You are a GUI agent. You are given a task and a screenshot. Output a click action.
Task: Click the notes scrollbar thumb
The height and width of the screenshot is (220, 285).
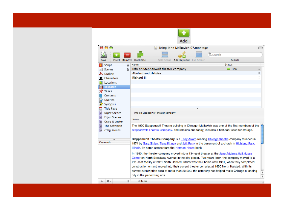click(x=262, y=134)
